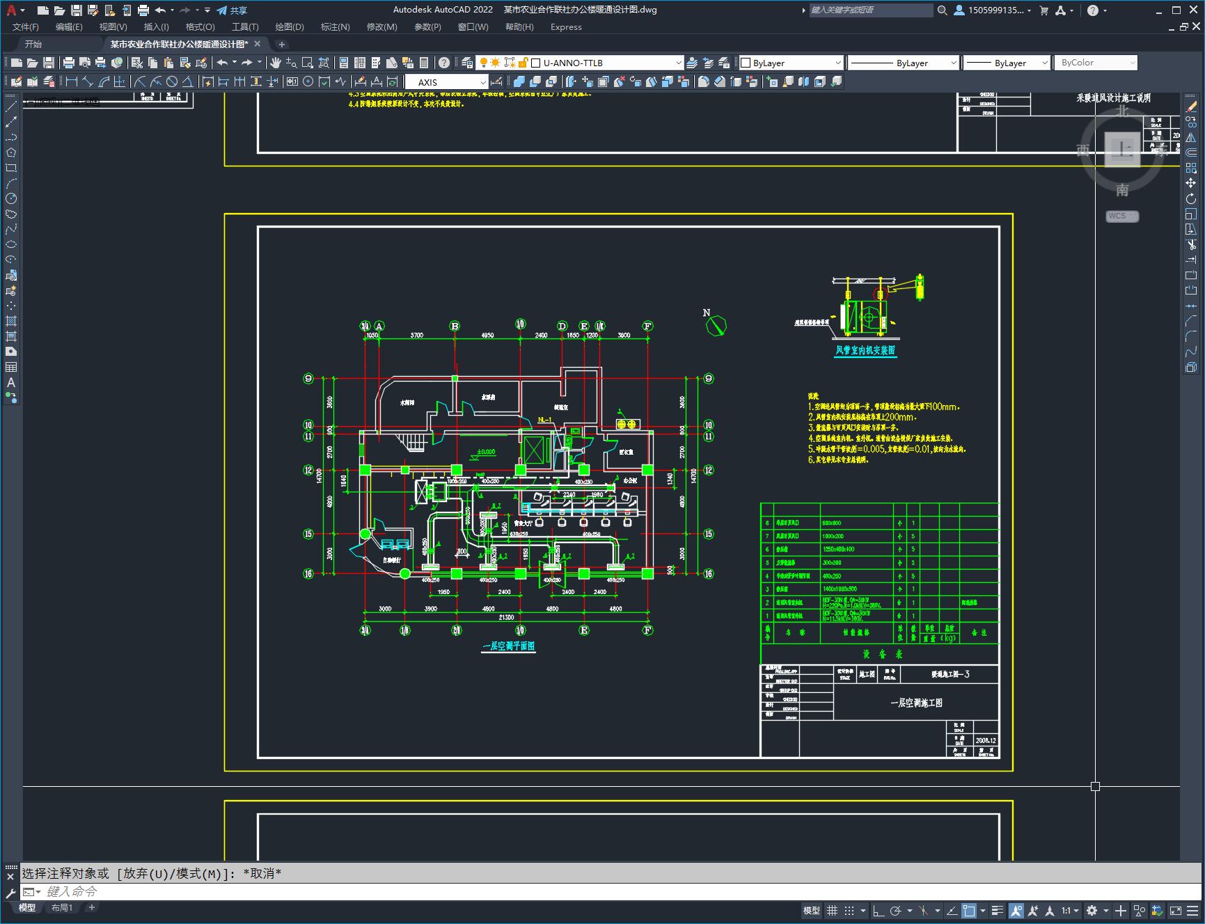The image size is (1205, 924).
Task: Click the Plot printer icon in standard toolbar
Action: pos(69,63)
